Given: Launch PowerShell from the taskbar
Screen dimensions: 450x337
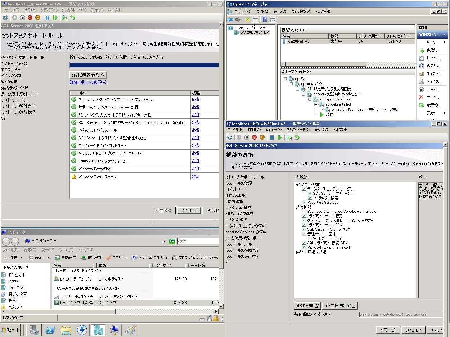Looking at the screenshot, I should tap(50, 330).
